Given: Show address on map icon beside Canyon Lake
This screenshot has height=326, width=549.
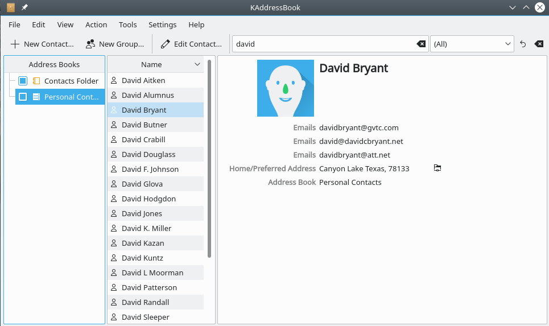Looking at the screenshot, I should pyautogui.click(x=437, y=168).
